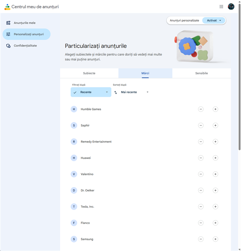Select the Mărci tab
The height and width of the screenshot is (251, 241).
tap(145, 73)
